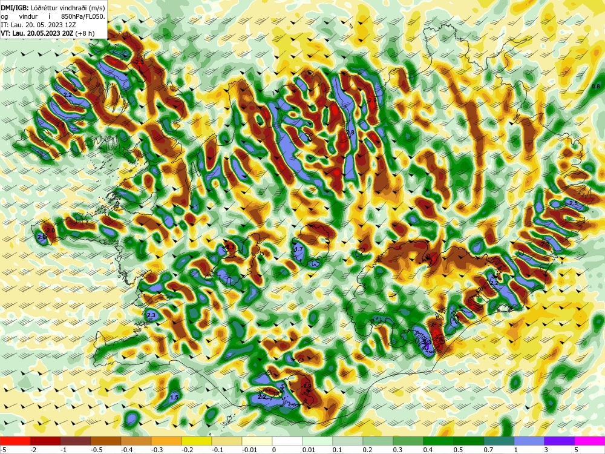The image size is (605, 454).
Task: Click the '0.8' value label on map
Action: coord(596,87)
